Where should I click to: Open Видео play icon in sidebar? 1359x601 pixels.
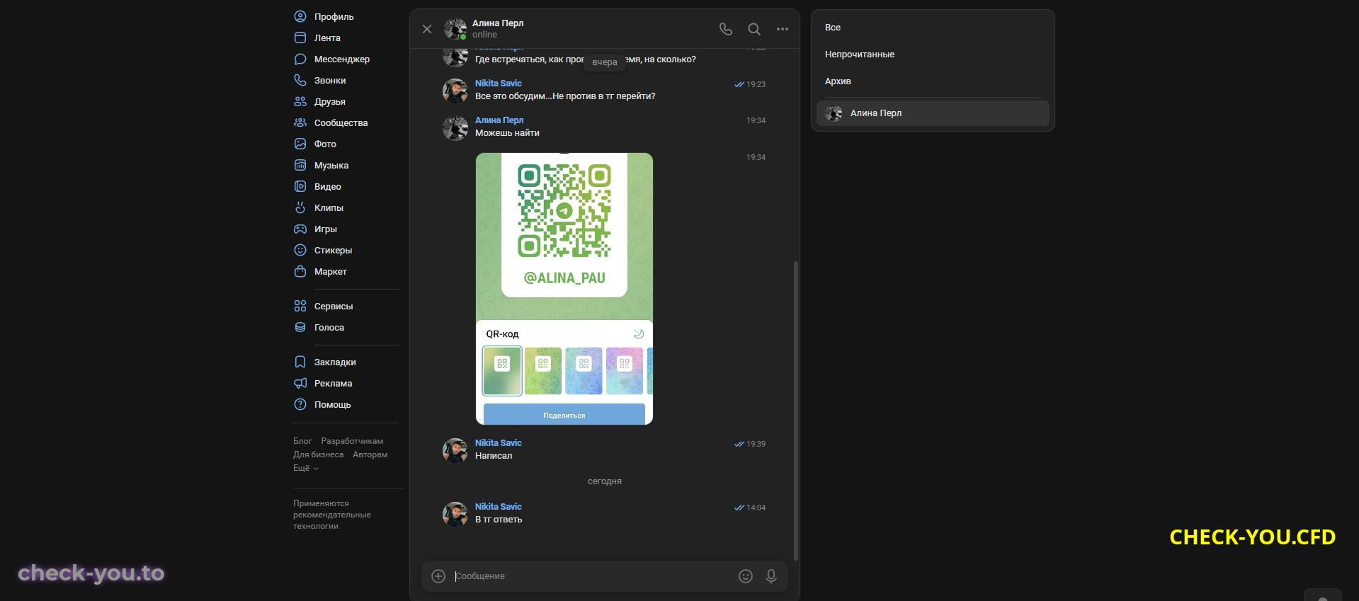[x=300, y=186]
